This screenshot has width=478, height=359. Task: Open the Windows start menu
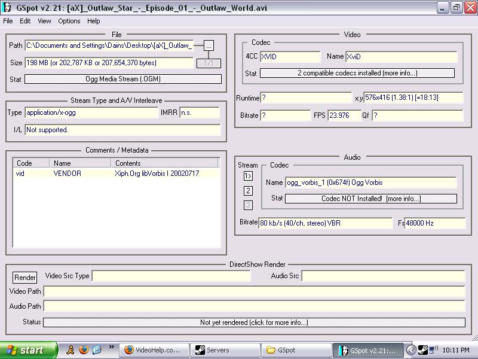pos(29,350)
